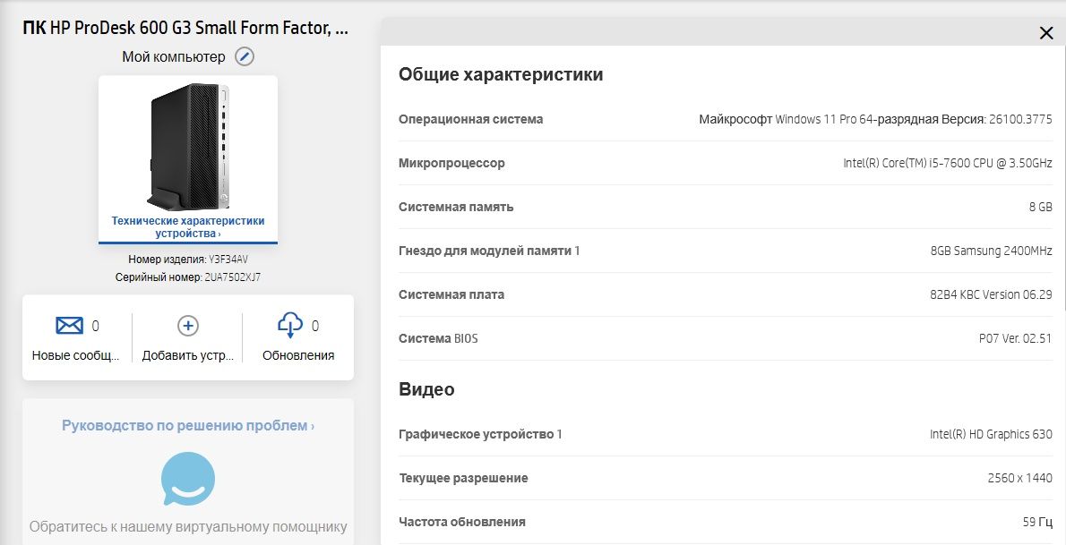Screen dimensions: 1066x545
Task: Click the 8 GB system memory value
Action: click(x=1041, y=207)
